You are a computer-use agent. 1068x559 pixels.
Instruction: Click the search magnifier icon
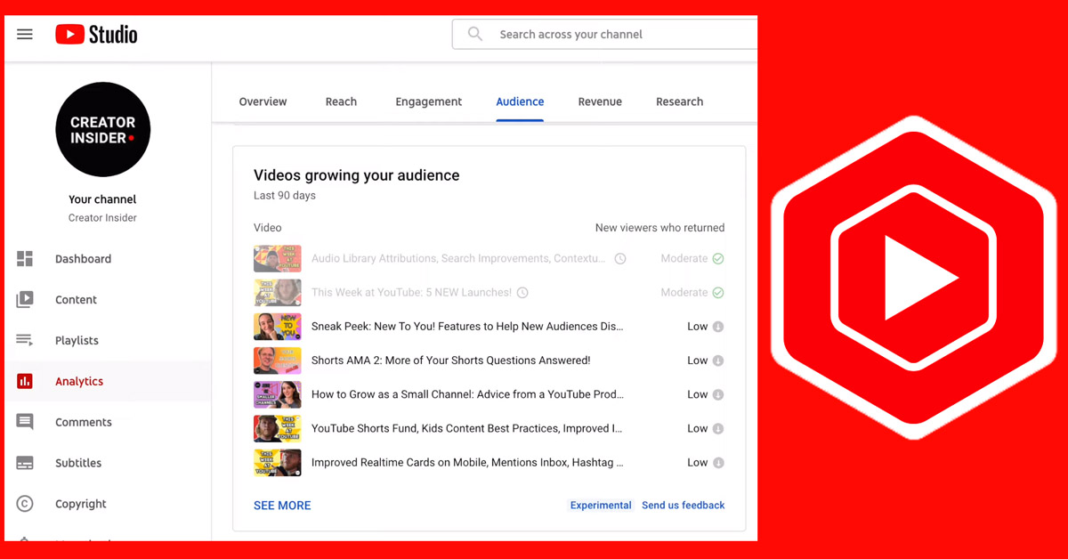pos(475,35)
